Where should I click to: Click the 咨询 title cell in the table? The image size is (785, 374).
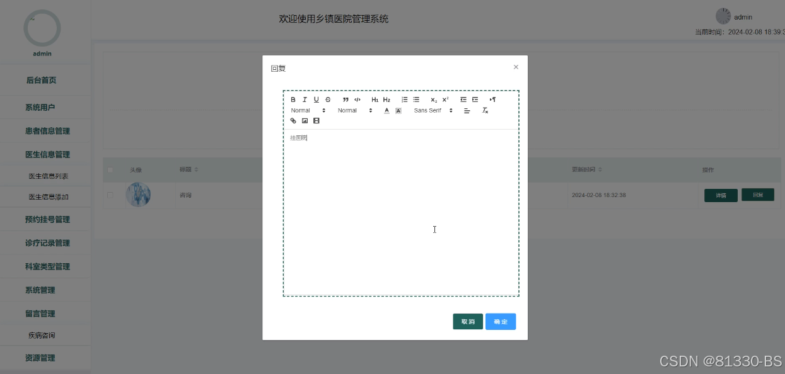[x=185, y=195]
